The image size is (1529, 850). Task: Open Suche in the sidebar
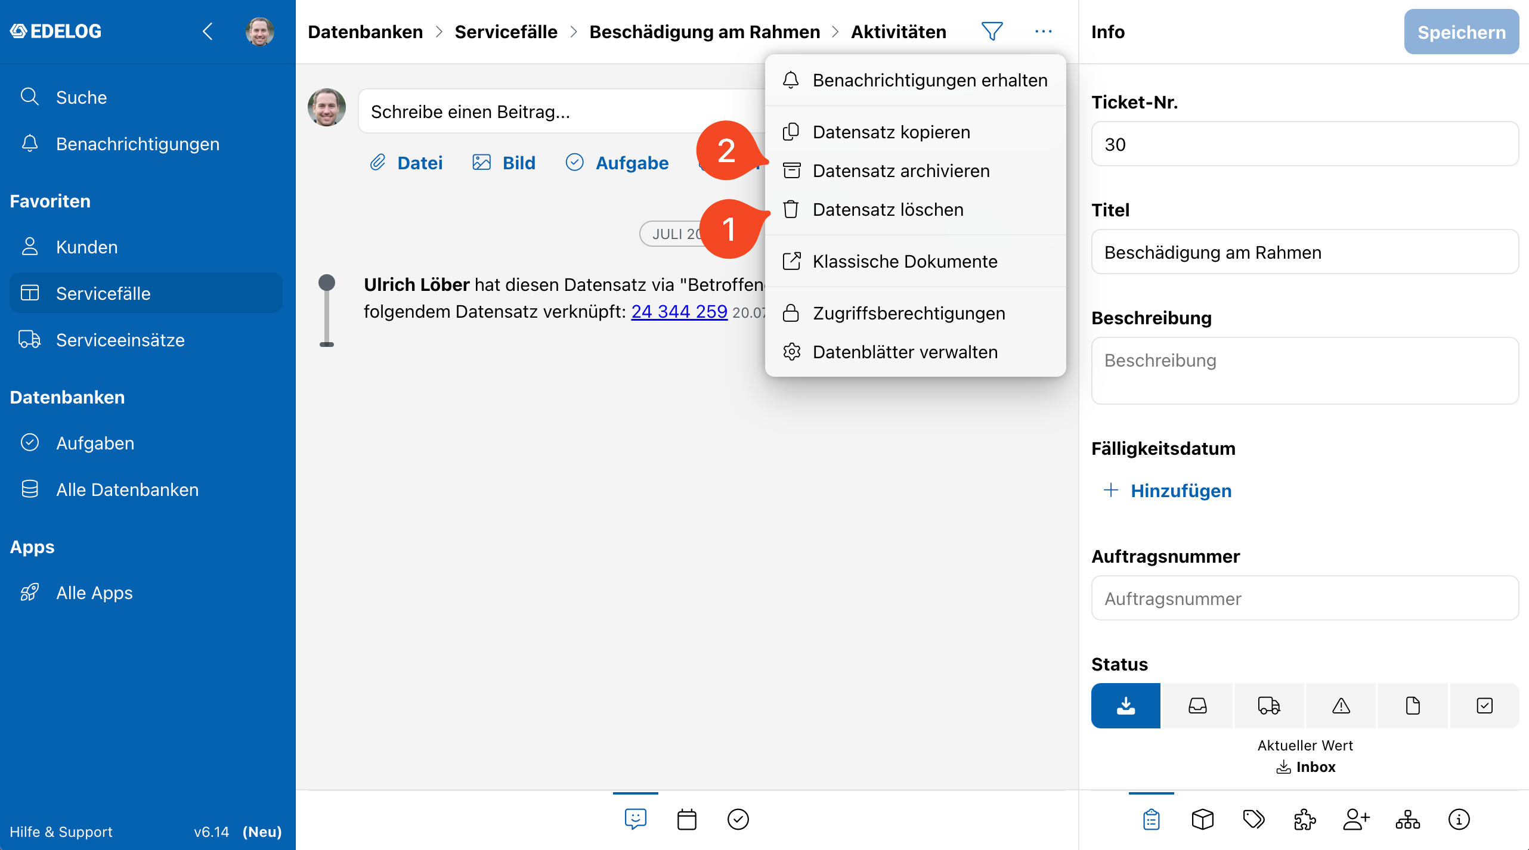tap(146, 97)
